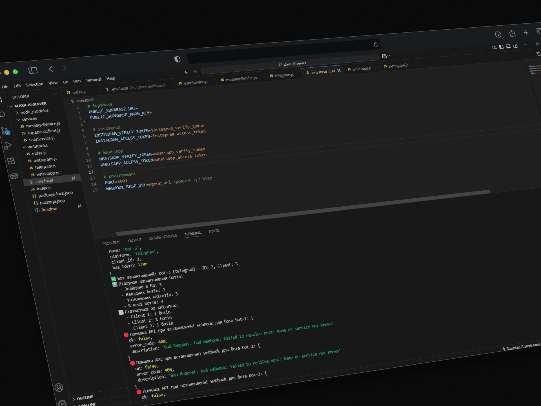Expand the OUTLINE section
The image size is (541, 406).
click(x=85, y=398)
